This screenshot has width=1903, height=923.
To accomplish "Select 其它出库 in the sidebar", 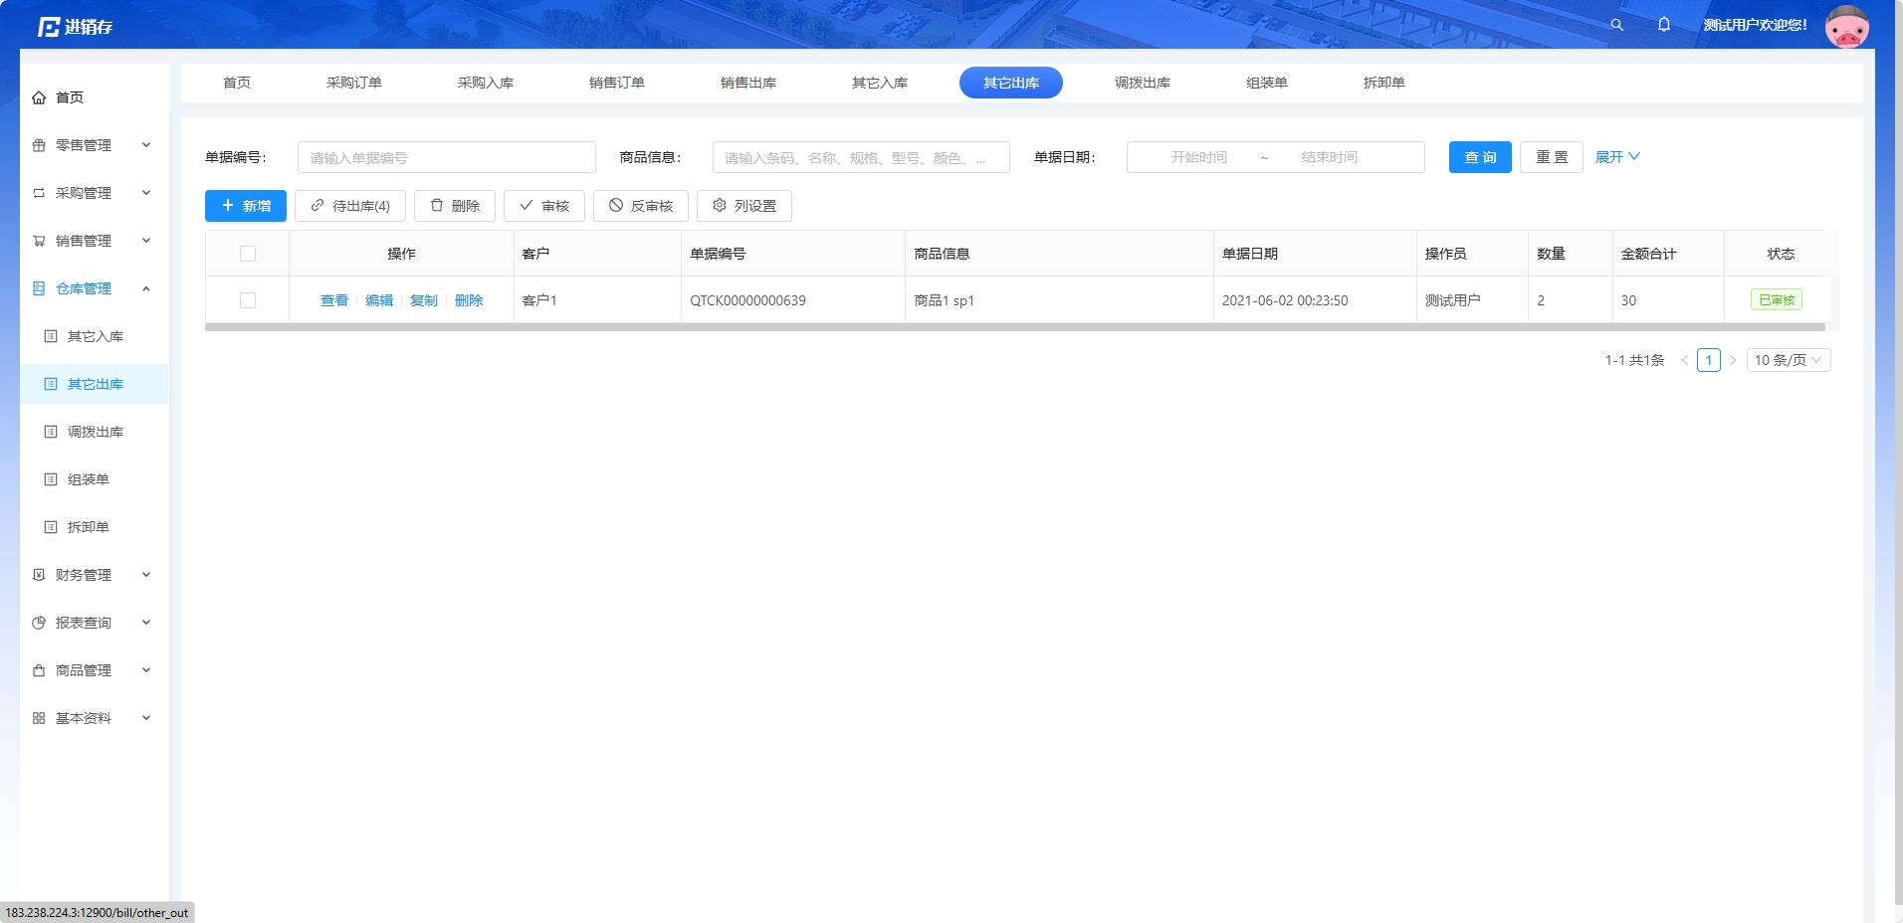I will [95, 384].
